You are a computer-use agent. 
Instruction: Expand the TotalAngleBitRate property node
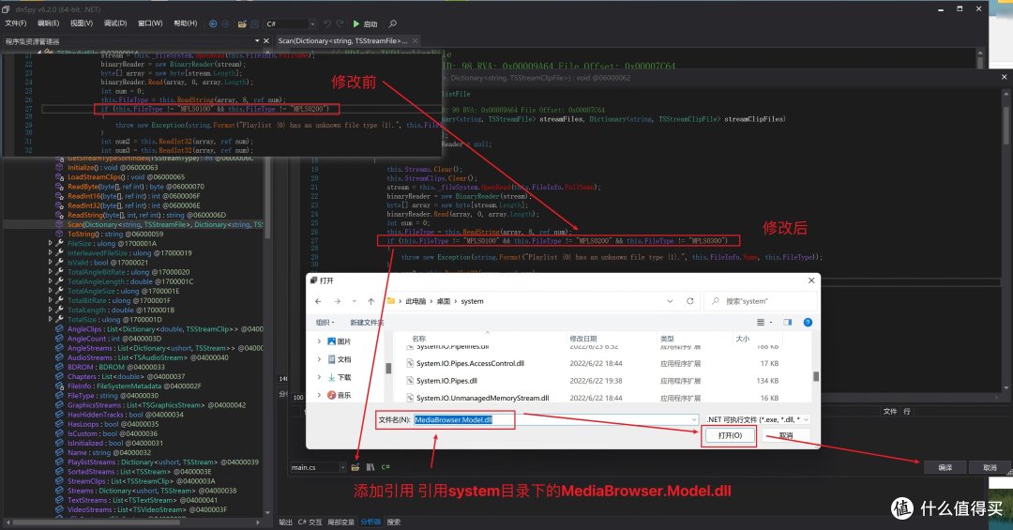51,272
